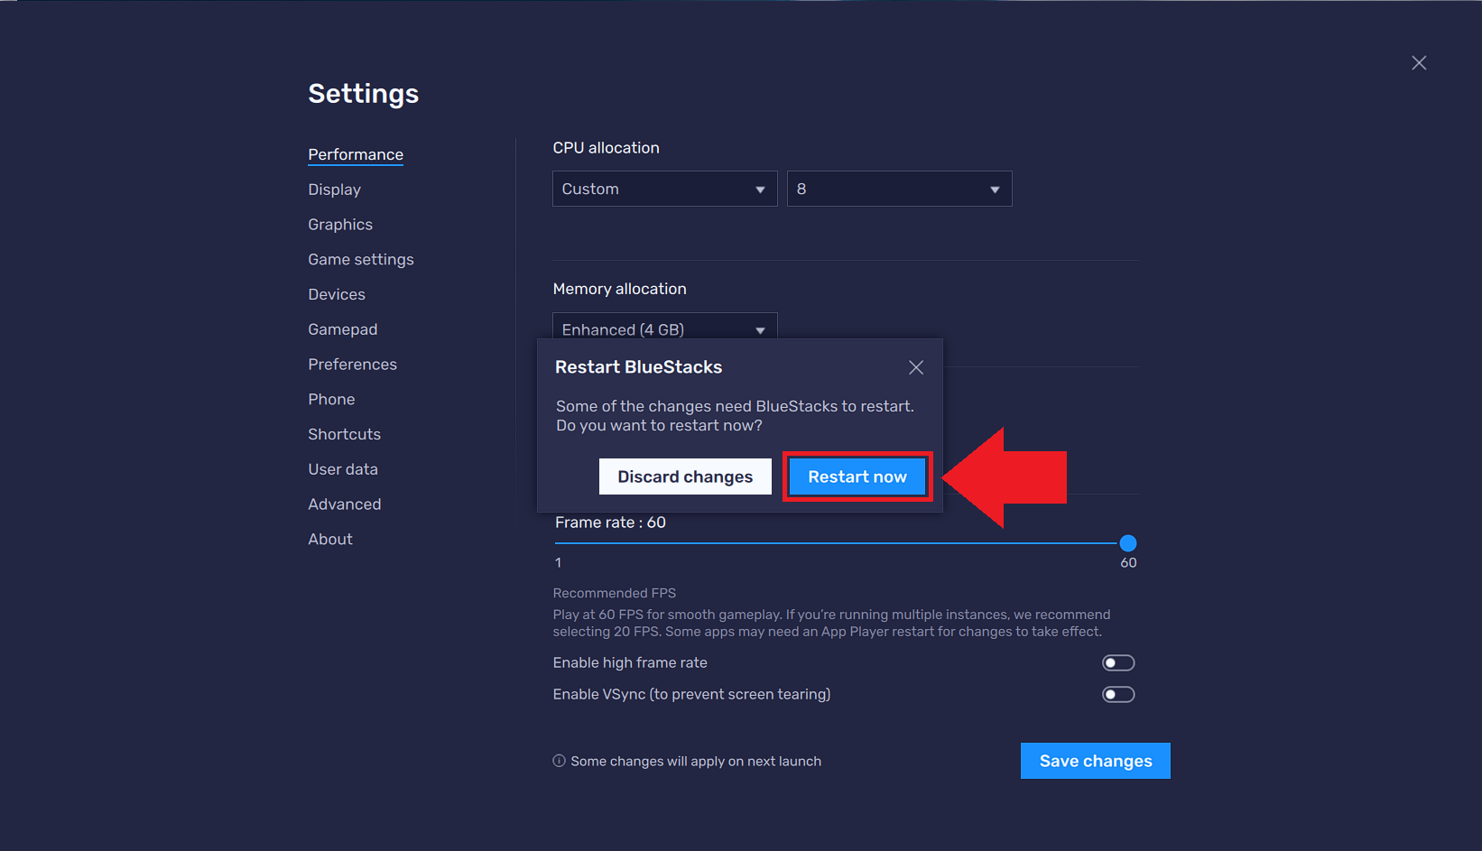Open the Shortcuts section
The width and height of the screenshot is (1482, 851).
tap(344, 434)
